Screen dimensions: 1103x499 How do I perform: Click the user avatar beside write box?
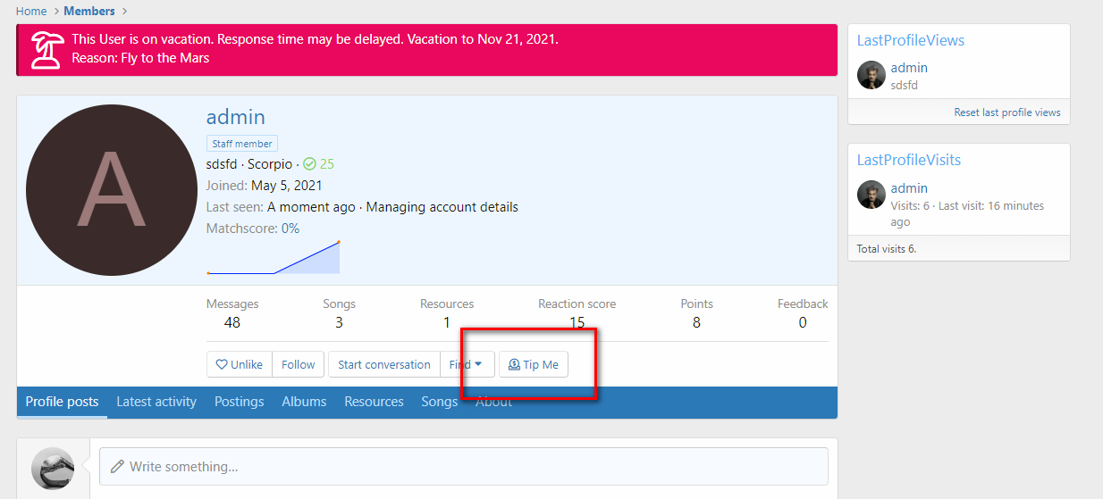53,469
